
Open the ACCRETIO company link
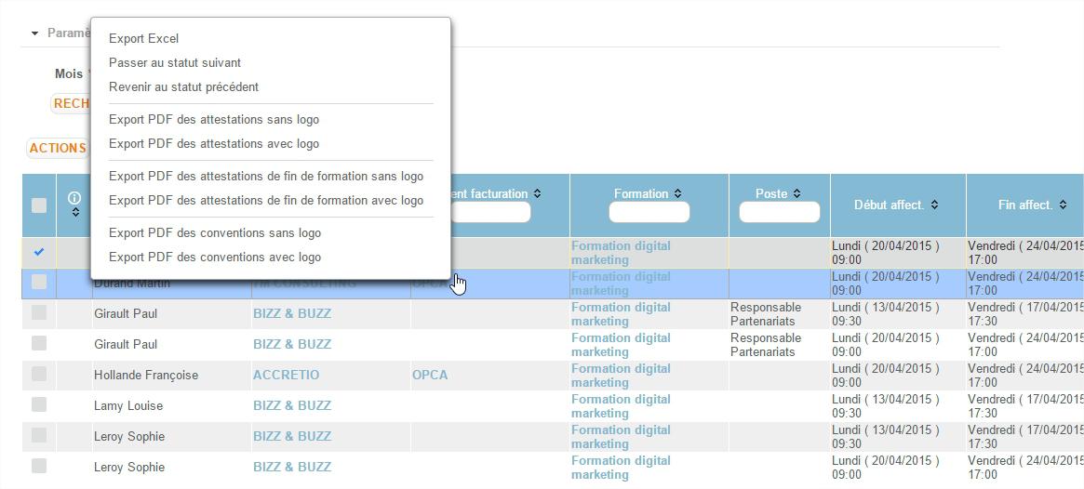[x=286, y=375]
